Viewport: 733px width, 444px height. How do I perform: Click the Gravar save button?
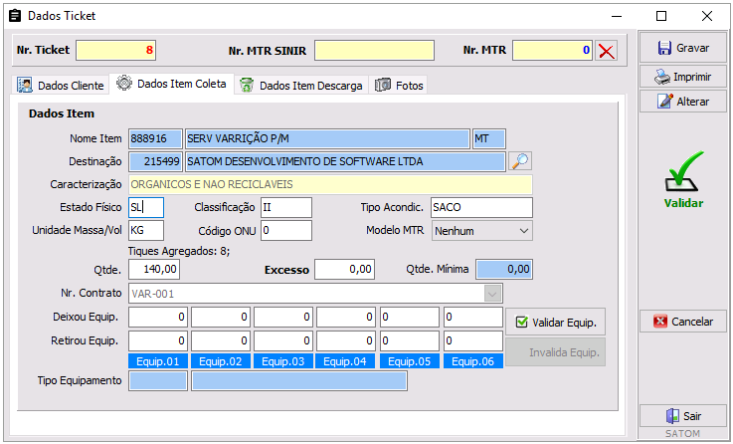click(x=682, y=48)
